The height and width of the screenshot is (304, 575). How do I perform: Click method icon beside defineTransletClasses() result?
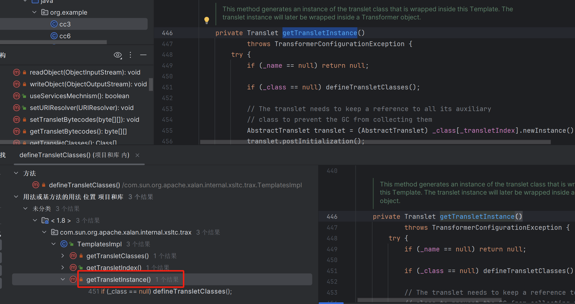click(x=35, y=185)
